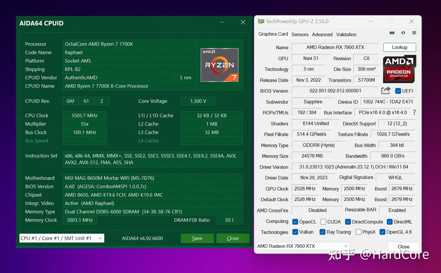Click the 1.300 V Core Voltage value
Screen dimensions: 441x273
click(x=198, y=101)
